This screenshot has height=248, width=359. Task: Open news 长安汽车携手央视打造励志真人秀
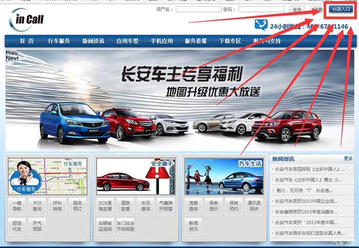tap(310, 233)
